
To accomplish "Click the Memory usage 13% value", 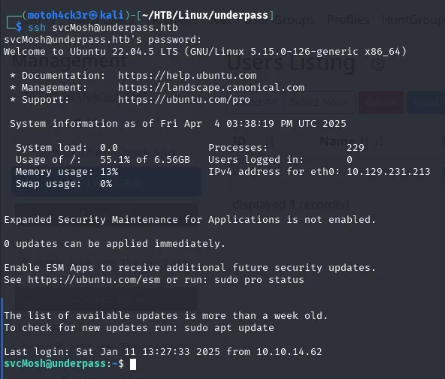I will (109, 172).
